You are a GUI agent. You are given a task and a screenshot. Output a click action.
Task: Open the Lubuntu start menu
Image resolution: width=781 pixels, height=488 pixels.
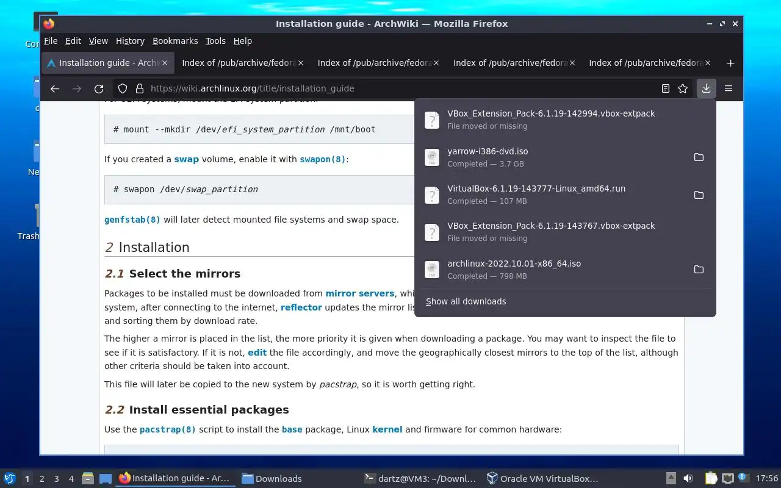coord(9,478)
